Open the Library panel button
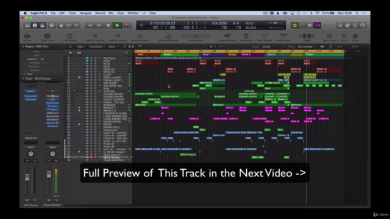Image resolution: width=390 pixels, height=219 pixels. click(x=27, y=26)
